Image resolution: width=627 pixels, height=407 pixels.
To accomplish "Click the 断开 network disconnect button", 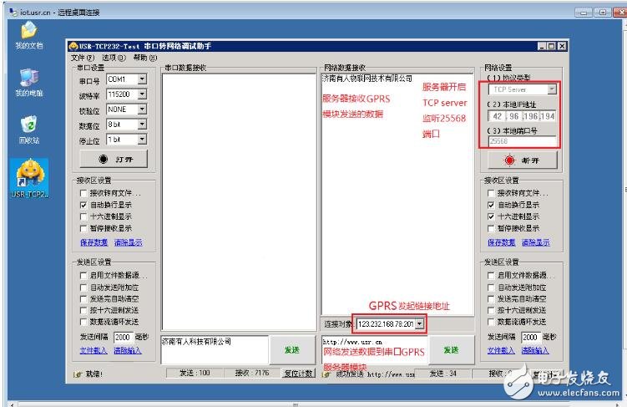I will 523,160.
